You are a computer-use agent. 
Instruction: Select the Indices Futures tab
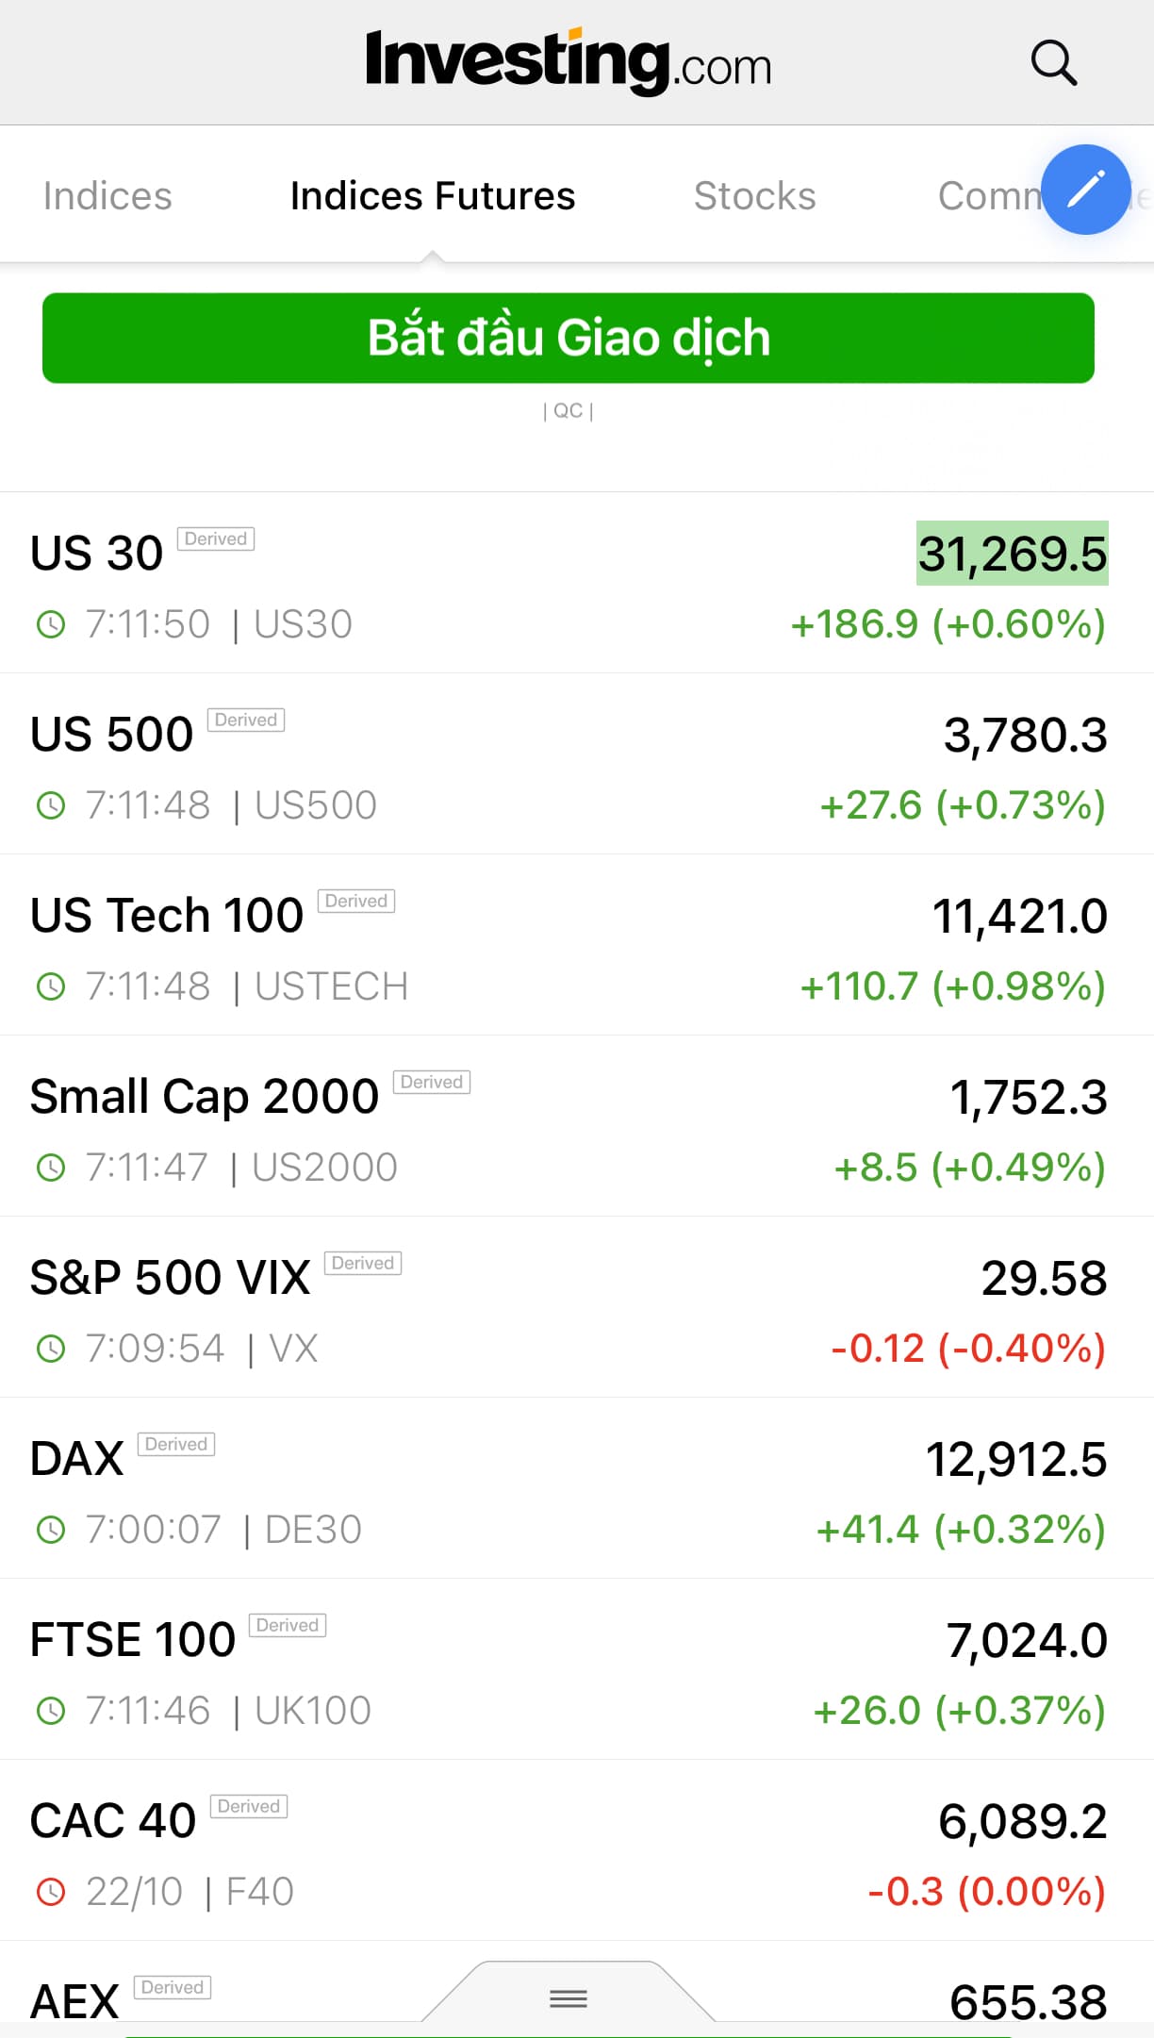(x=433, y=196)
